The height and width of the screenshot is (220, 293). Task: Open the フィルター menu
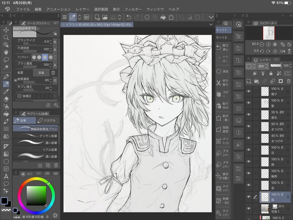pyautogui.click(x=133, y=9)
